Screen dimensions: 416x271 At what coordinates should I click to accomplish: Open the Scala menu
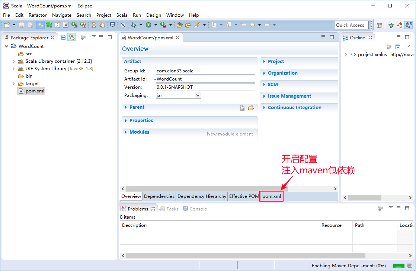[122, 15]
